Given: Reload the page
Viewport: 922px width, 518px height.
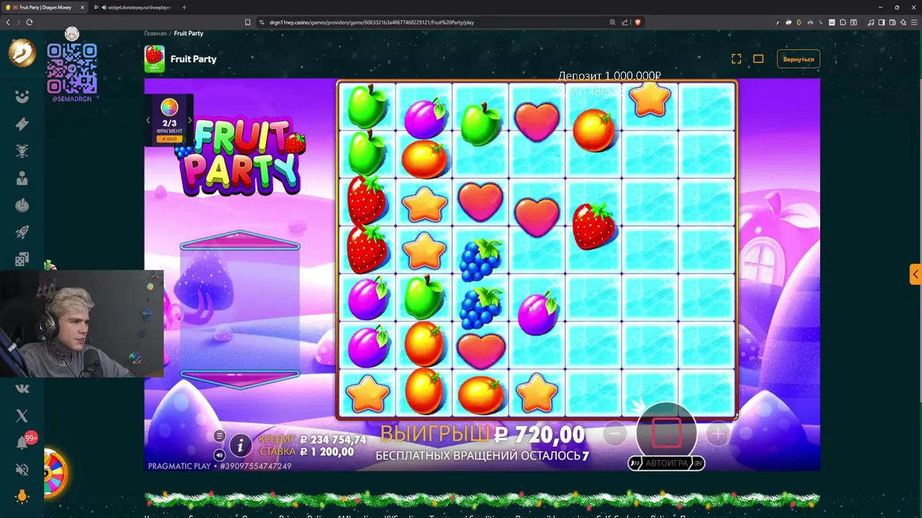Looking at the screenshot, I should click(29, 22).
